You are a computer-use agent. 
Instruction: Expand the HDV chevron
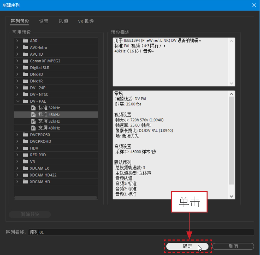pyautogui.click(x=17, y=148)
